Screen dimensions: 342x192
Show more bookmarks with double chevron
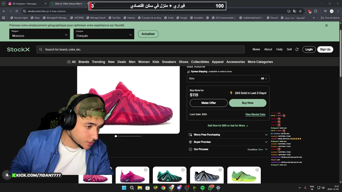[x=314, y=18]
